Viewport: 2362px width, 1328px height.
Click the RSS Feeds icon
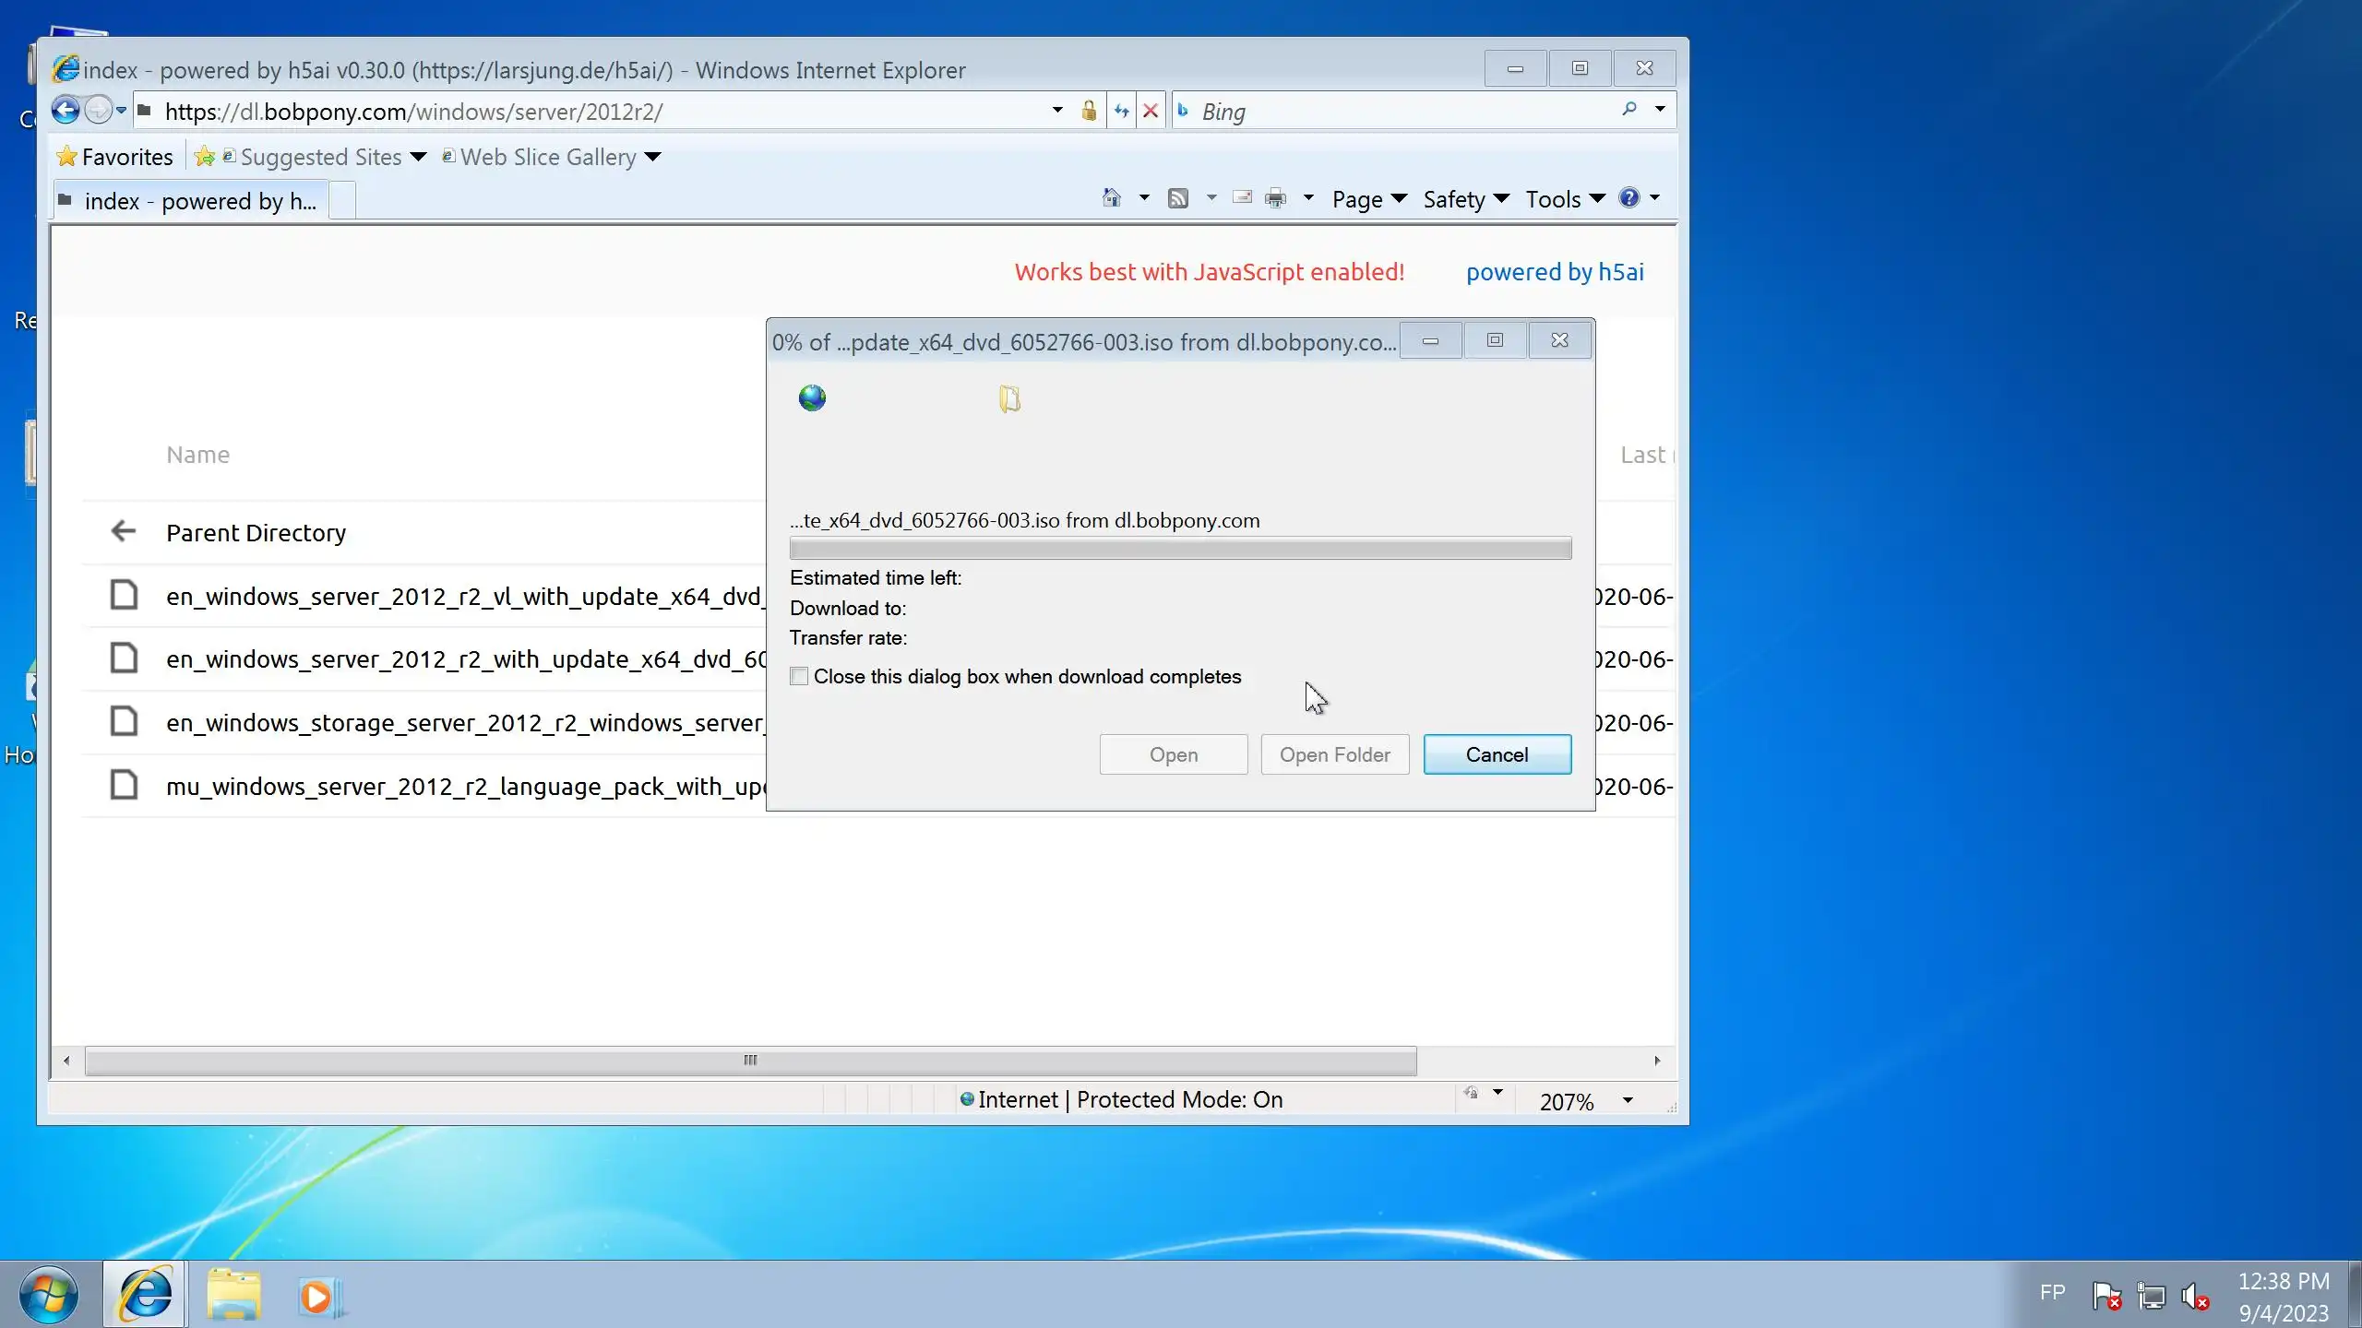coord(1178,198)
